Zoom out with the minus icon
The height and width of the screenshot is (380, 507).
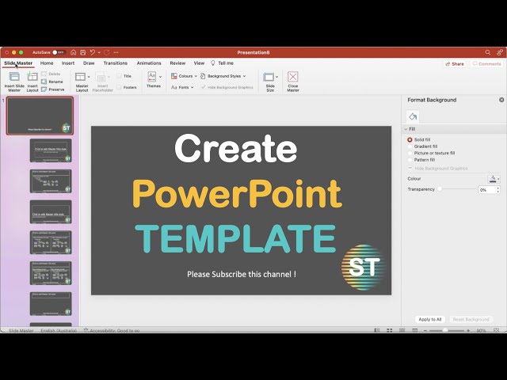click(x=425, y=331)
